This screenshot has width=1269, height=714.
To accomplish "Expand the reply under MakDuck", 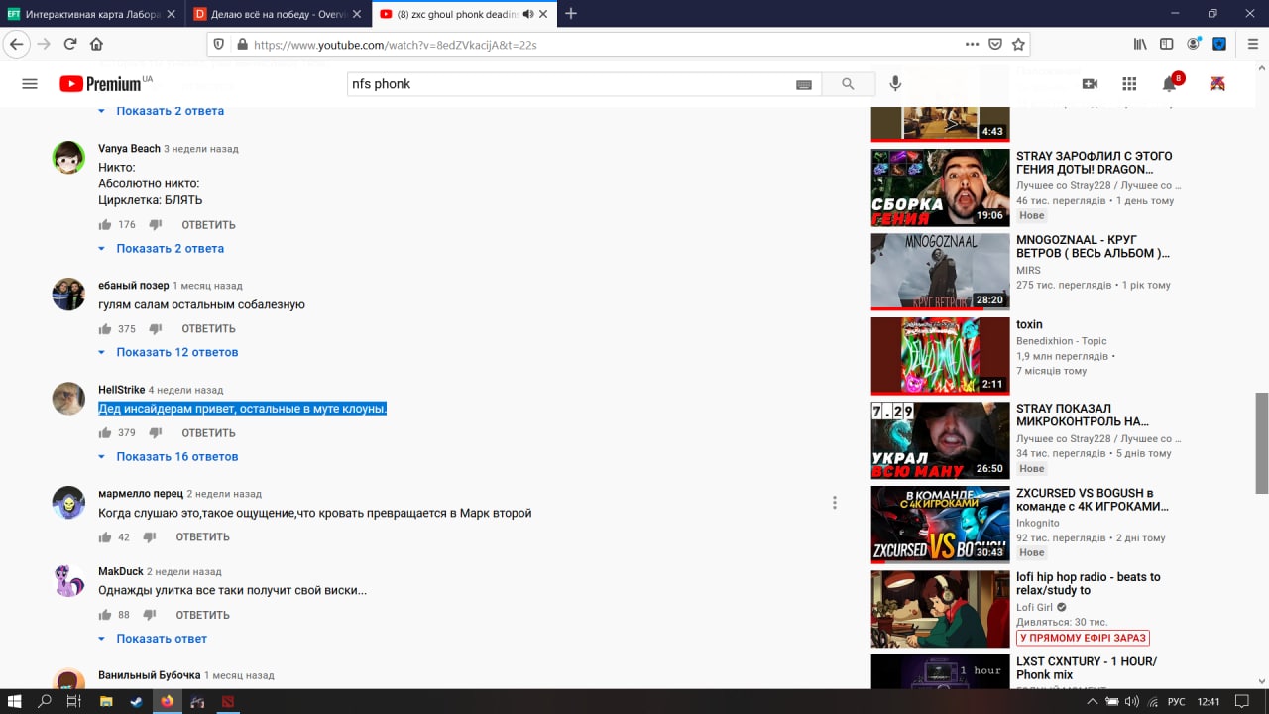I will tap(153, 639).
